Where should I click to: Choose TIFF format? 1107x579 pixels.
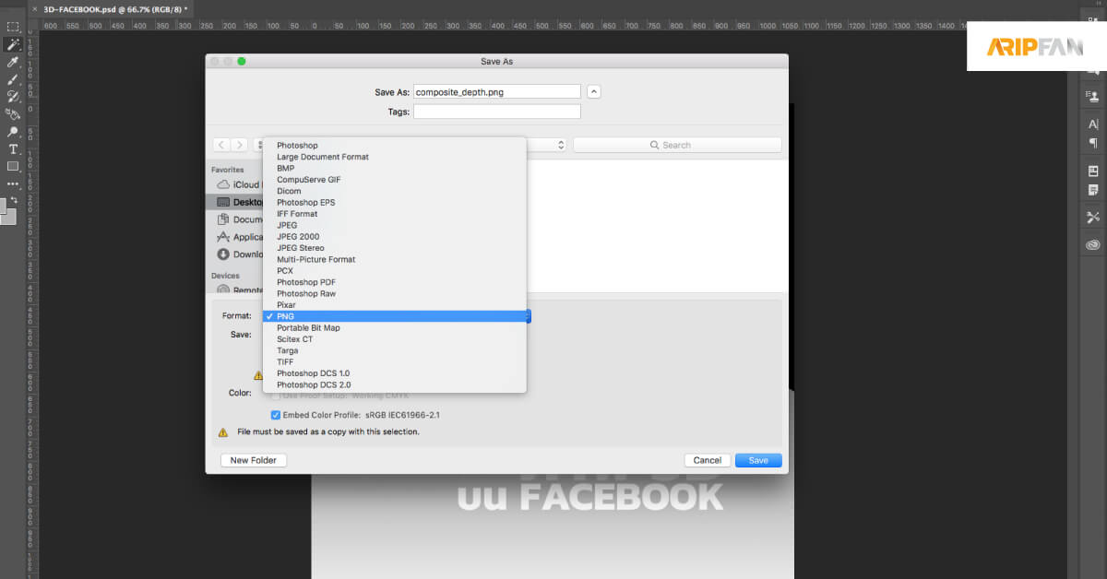394,362
